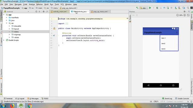
Task: Zoom out the layout preview
Action: 177,15
